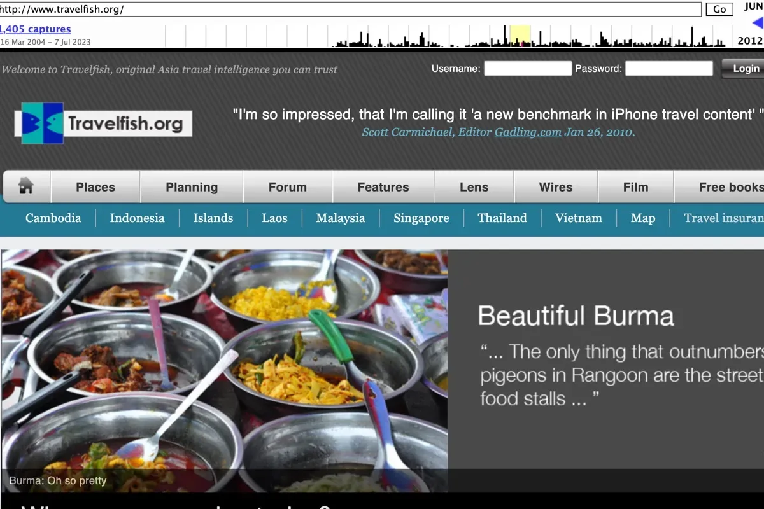This screenshot has width=764, height=509.
Task: Click the Wayback Go button
Action: [720, 9]
